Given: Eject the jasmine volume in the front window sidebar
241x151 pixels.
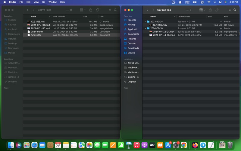Looking at the screenshot, I should point(138,77).
